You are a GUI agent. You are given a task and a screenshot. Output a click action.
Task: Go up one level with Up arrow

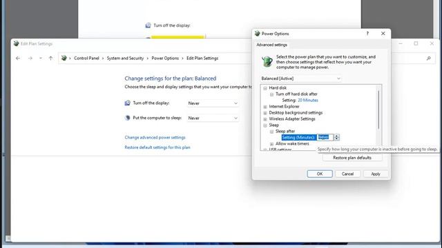(x=50, y=58)
